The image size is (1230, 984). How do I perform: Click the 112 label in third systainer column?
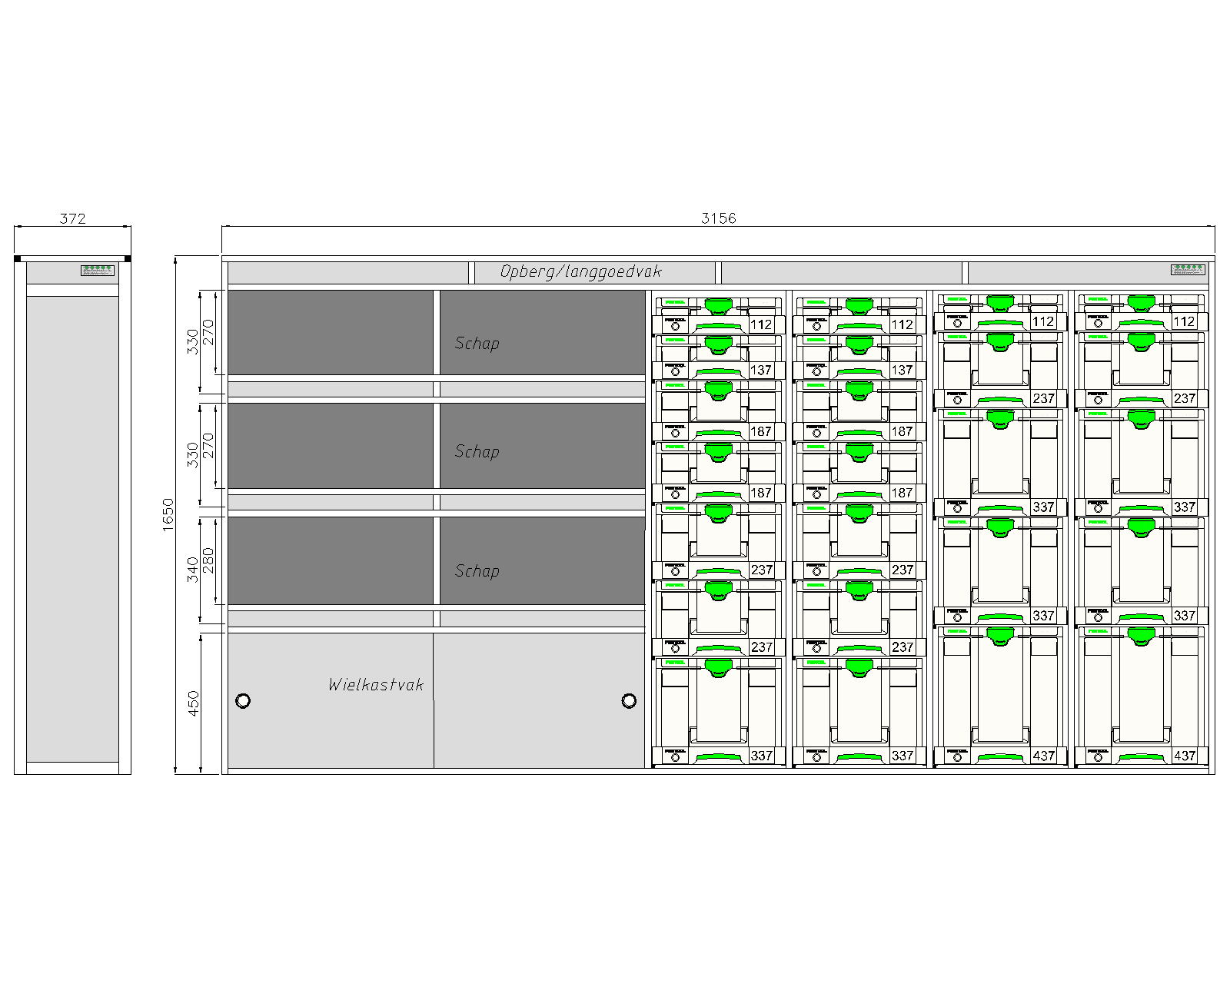1043,321
